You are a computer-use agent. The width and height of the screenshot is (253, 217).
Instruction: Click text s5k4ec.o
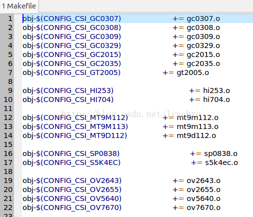click(222, 162)
